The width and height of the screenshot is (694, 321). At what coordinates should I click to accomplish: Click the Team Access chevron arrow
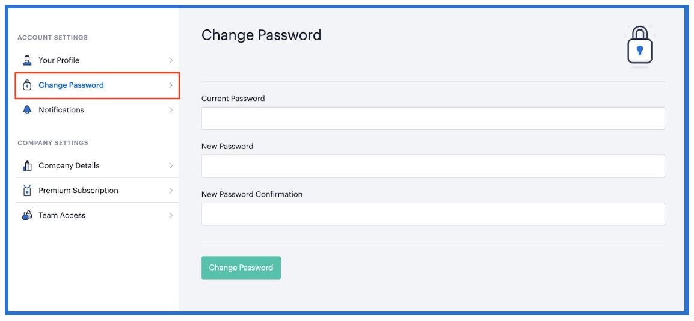pyautogui.click(x=171, y=215)
